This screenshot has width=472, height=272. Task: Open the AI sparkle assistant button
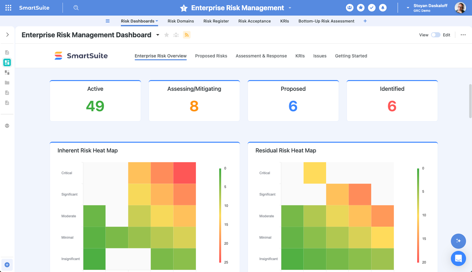(458, 241)
